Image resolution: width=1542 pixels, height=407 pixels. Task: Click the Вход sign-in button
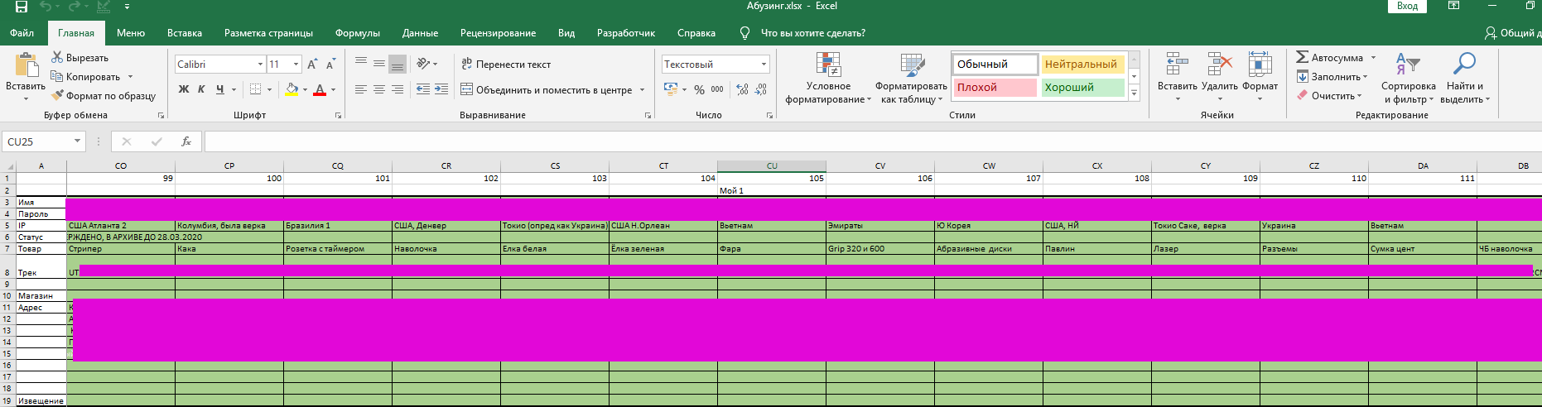(x=1407, y=6)
